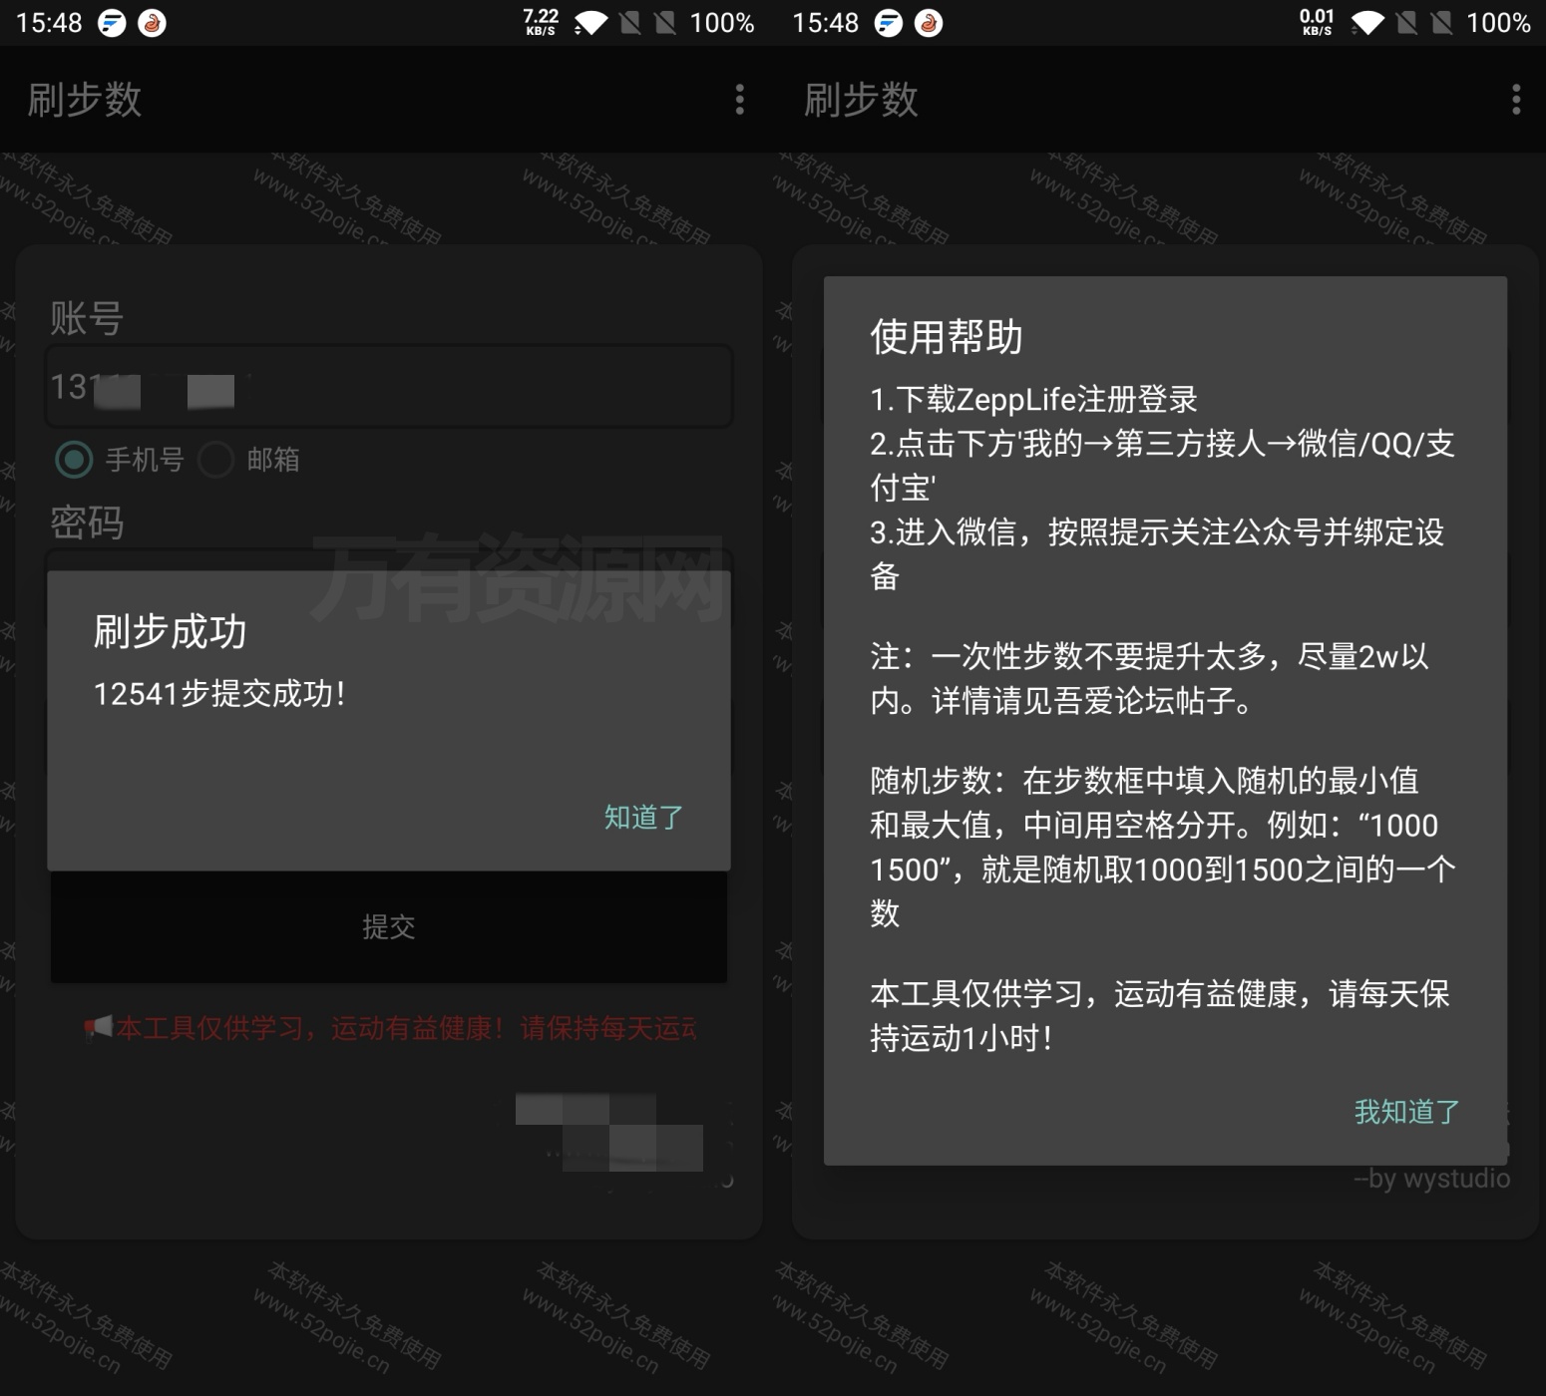Close help dialog with 我知道了
The image size is (1546, 1396).
pos(1406,1112)
